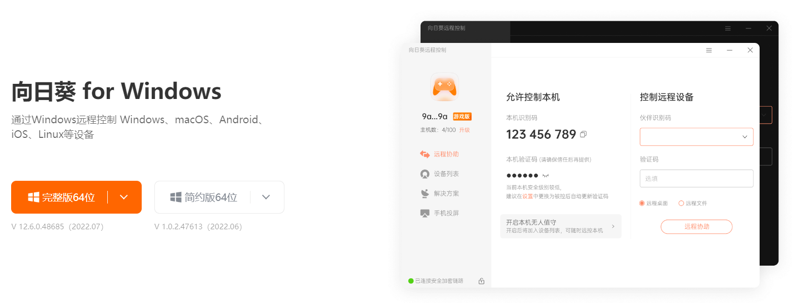Open the 简约版64位 download options arrow
Image resolution: width=792 pixels, height=303 pixels.
click(x=266, y=197)
